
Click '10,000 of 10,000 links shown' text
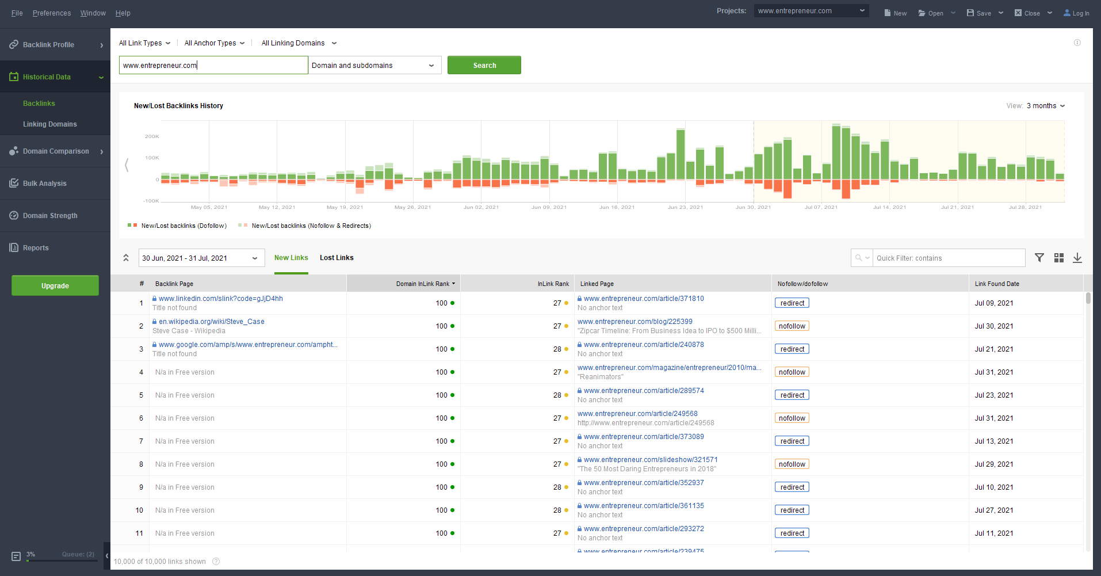pos(160,562)
